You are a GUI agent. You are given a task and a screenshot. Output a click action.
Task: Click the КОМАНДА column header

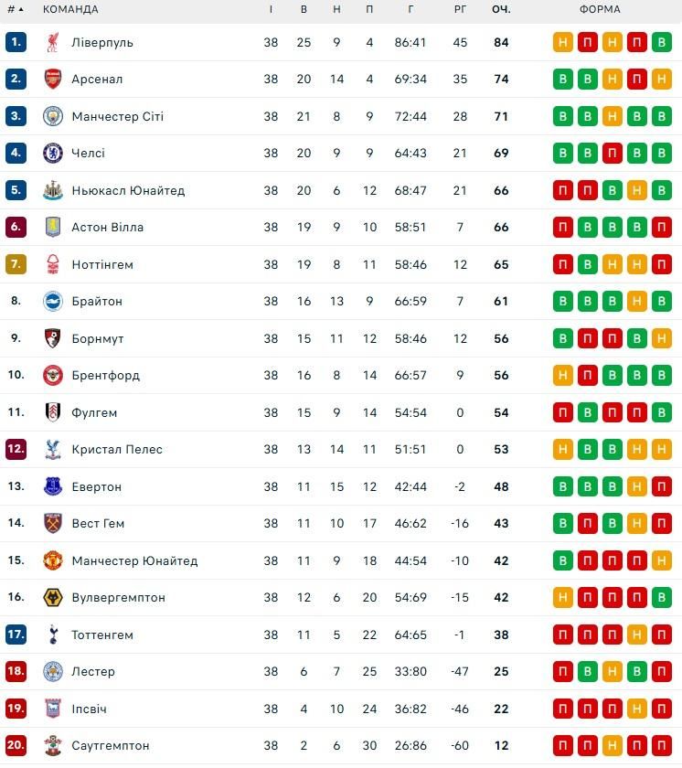click(x=70, y=9)
